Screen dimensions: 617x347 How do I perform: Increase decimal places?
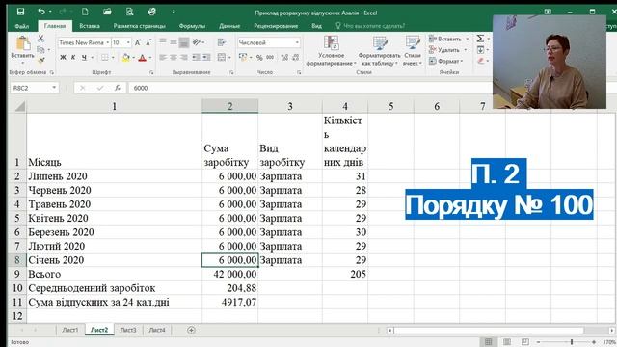pyautogui.click(x=284, y=58)
